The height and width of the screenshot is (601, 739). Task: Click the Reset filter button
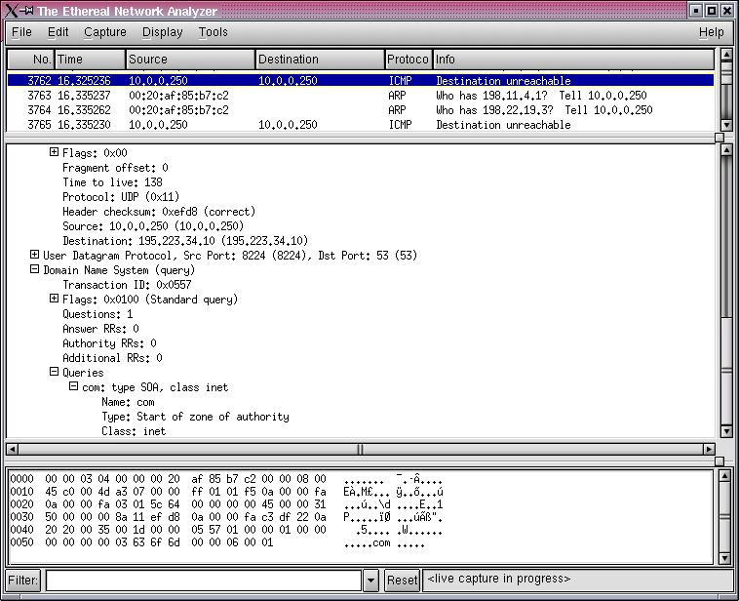[x=402, y=581]
